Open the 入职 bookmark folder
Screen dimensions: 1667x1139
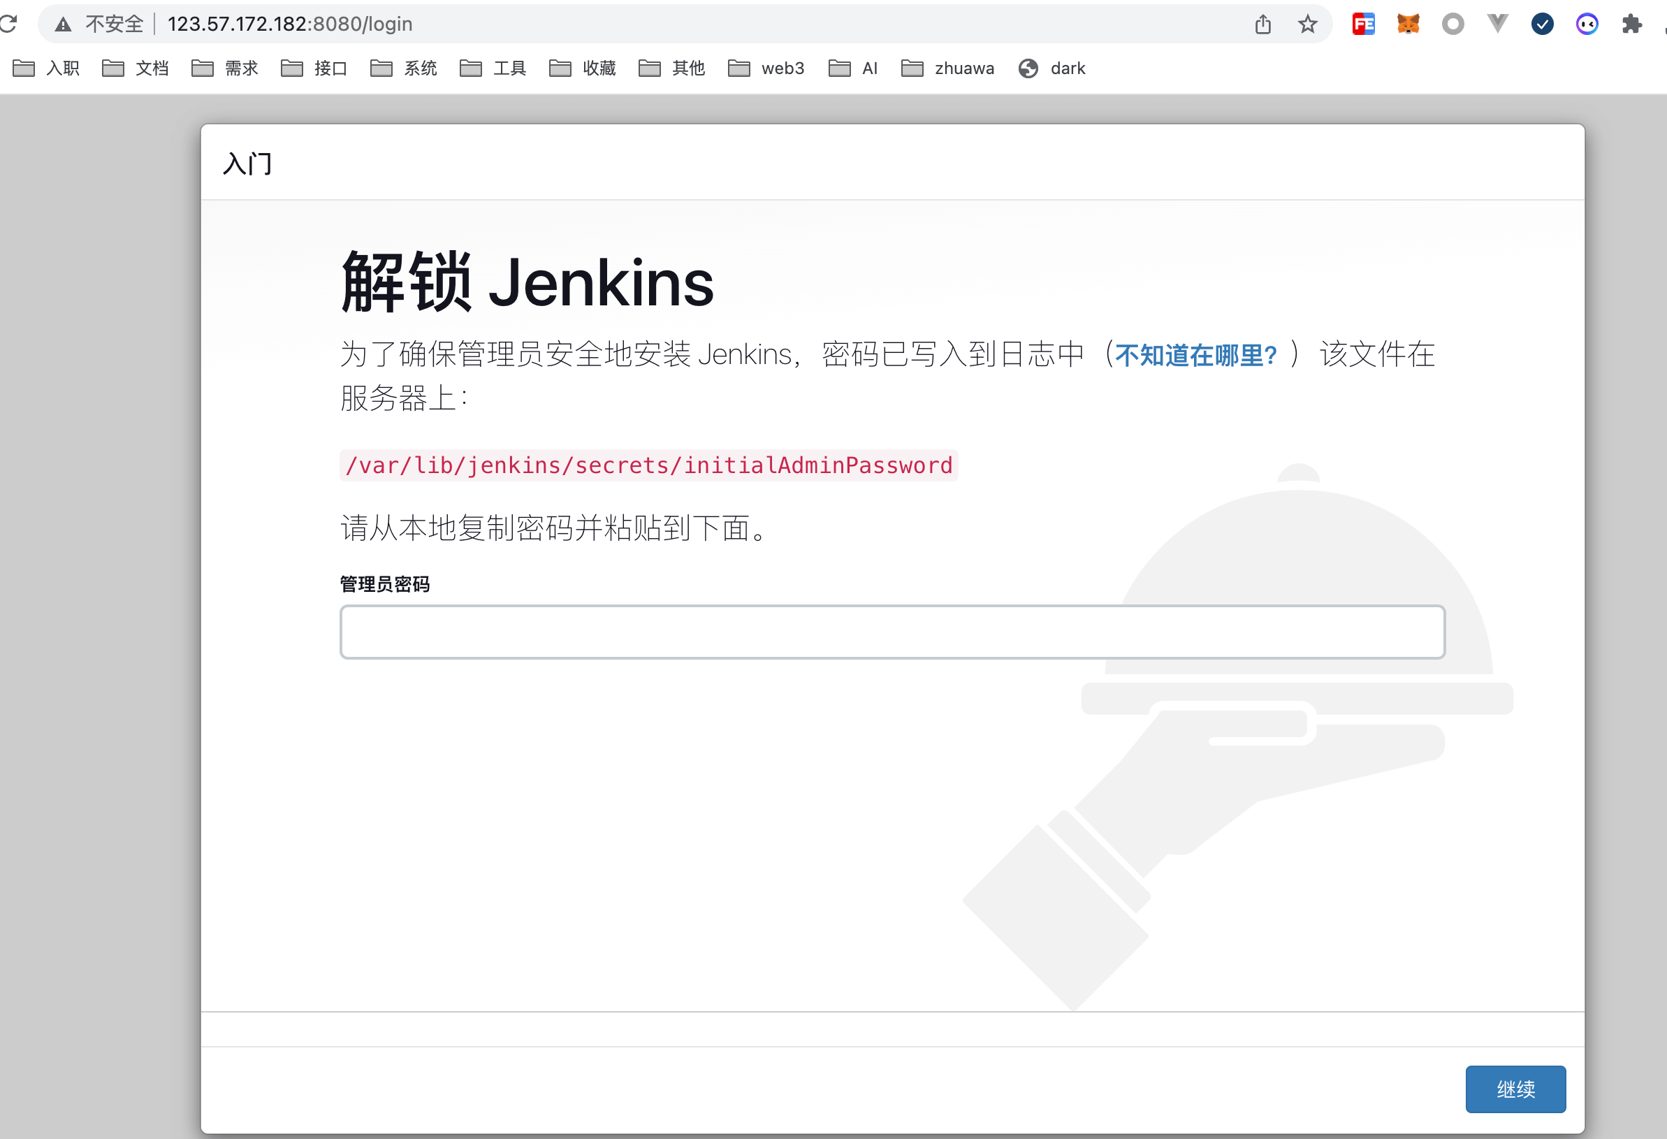pos(47,68)
